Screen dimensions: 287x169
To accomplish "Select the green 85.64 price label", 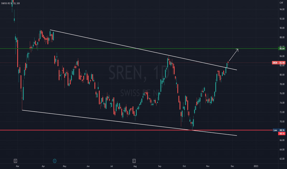I will tap(282, 49).
